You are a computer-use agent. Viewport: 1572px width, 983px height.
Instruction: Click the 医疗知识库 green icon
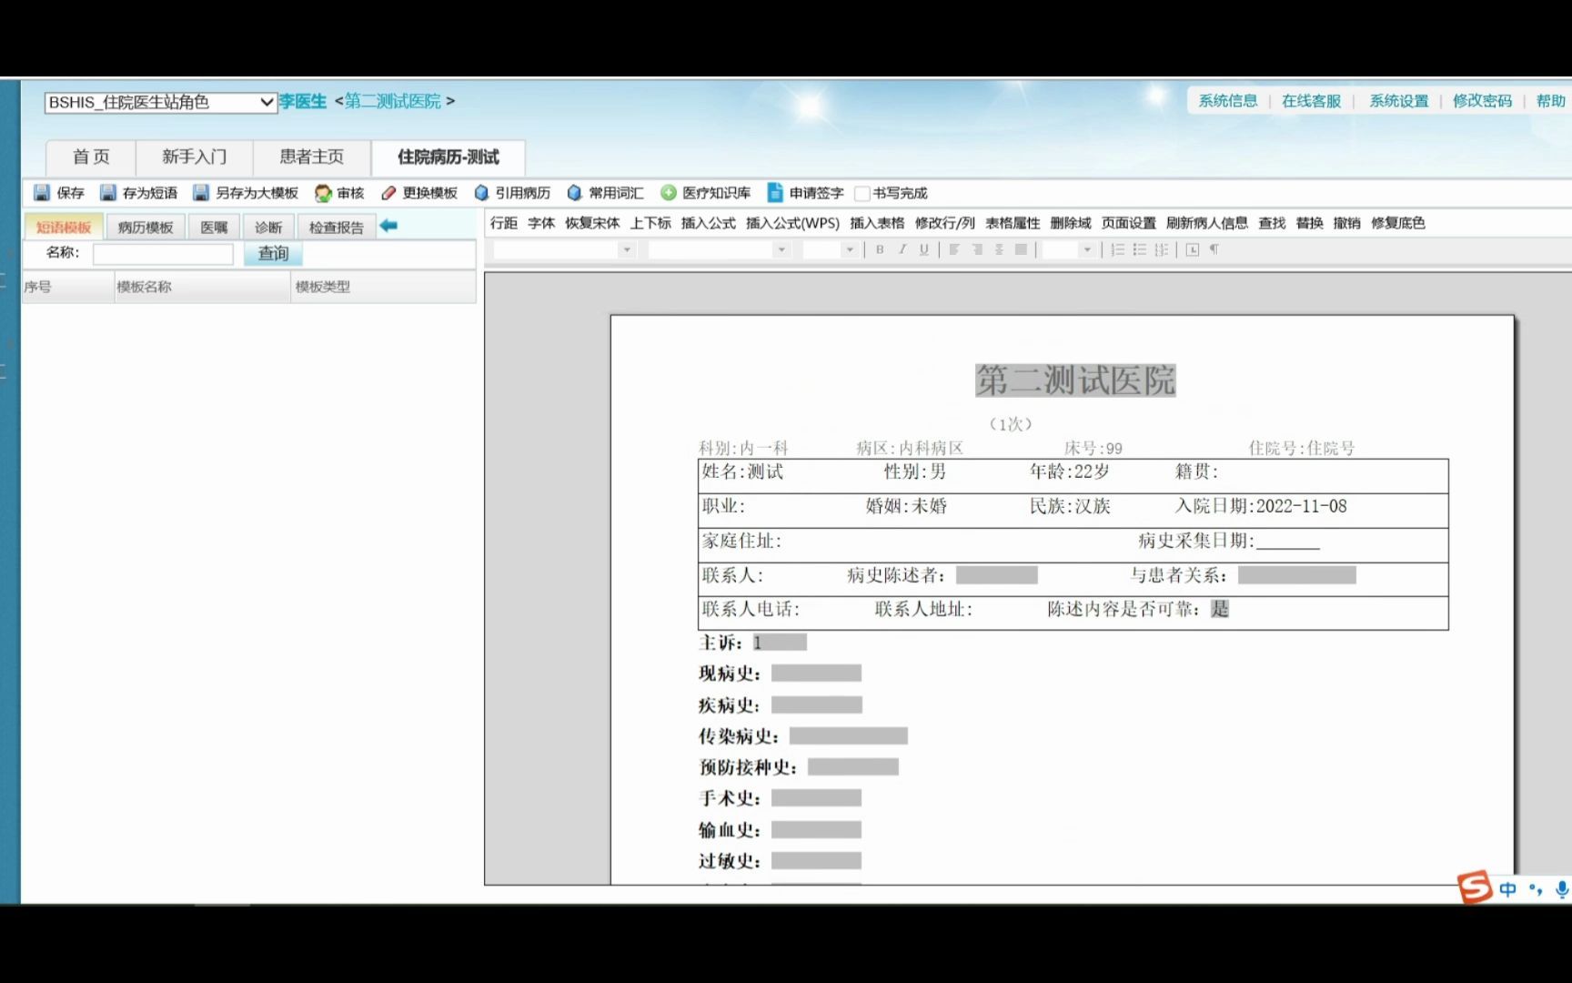tap(669, 193)
